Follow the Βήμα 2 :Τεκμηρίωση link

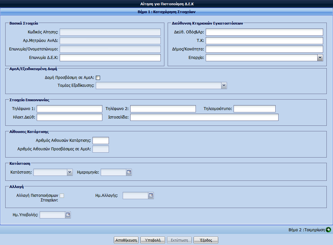[x=307, y=230]
